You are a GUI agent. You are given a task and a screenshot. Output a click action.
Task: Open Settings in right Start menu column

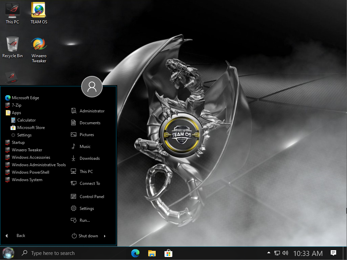82,209
